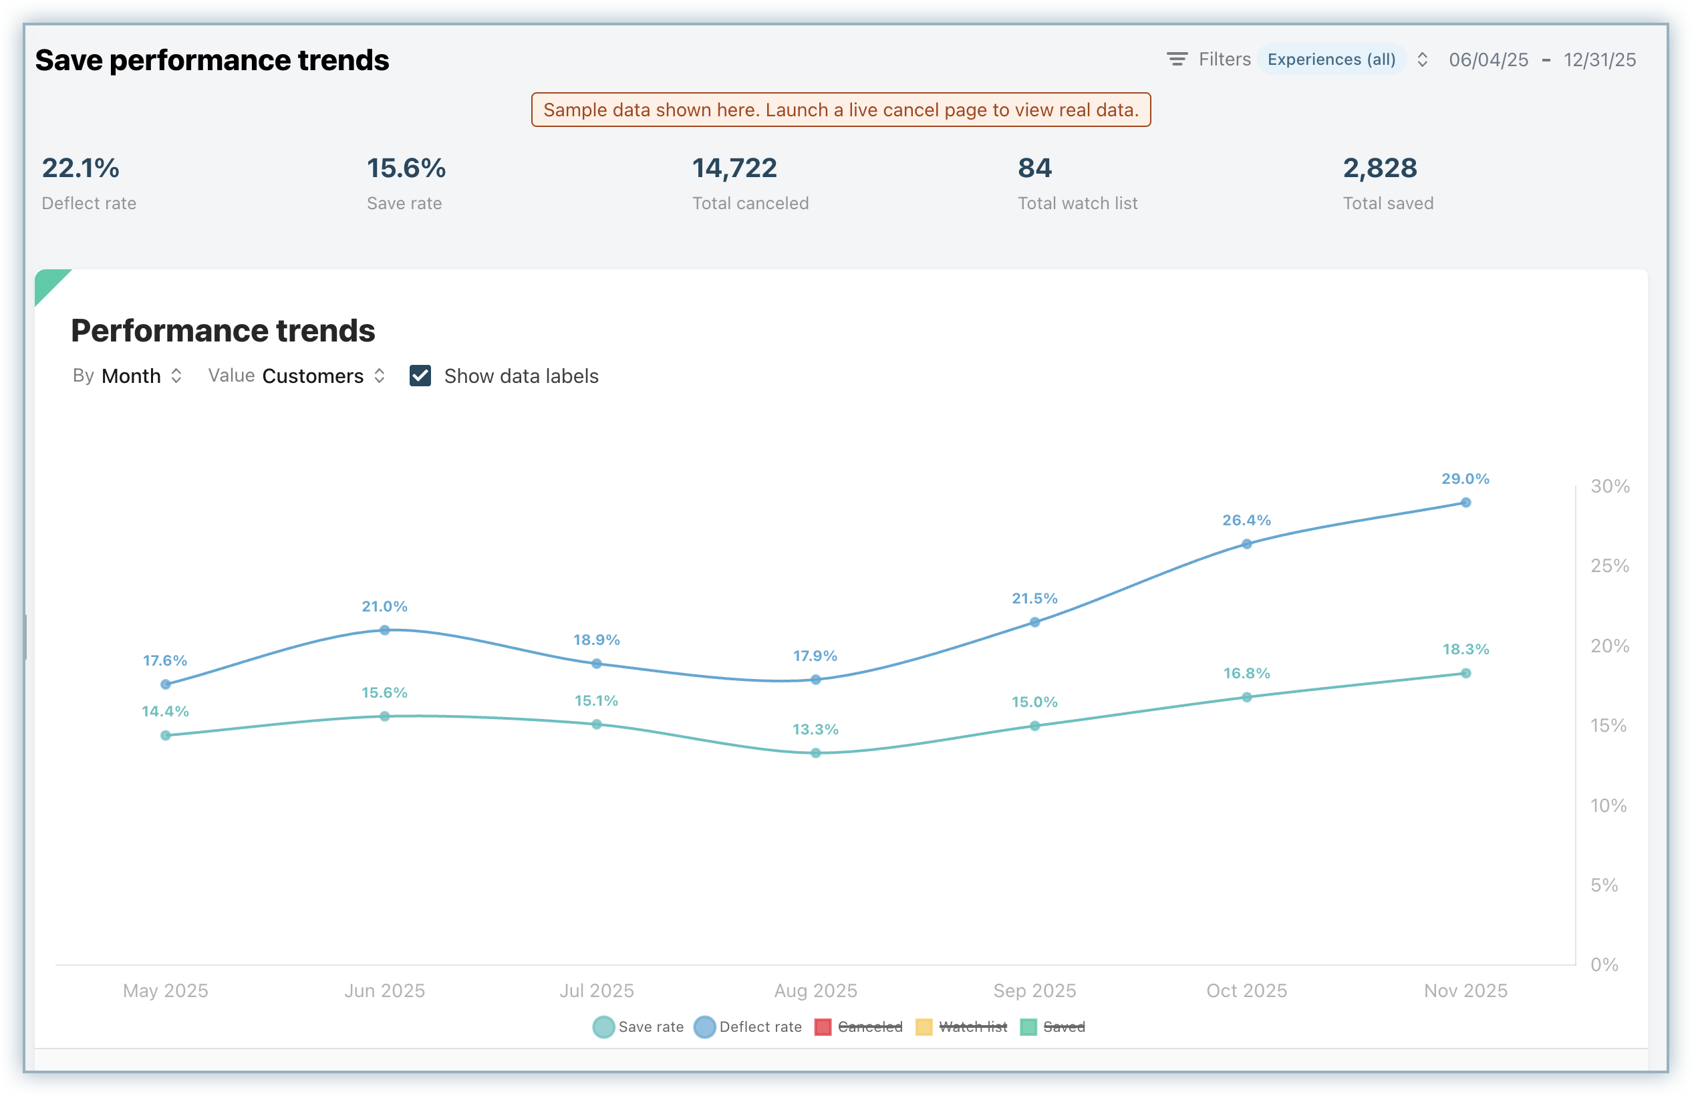
Task: Click the yellow Watch list legend square
Action: point(924,1027)
